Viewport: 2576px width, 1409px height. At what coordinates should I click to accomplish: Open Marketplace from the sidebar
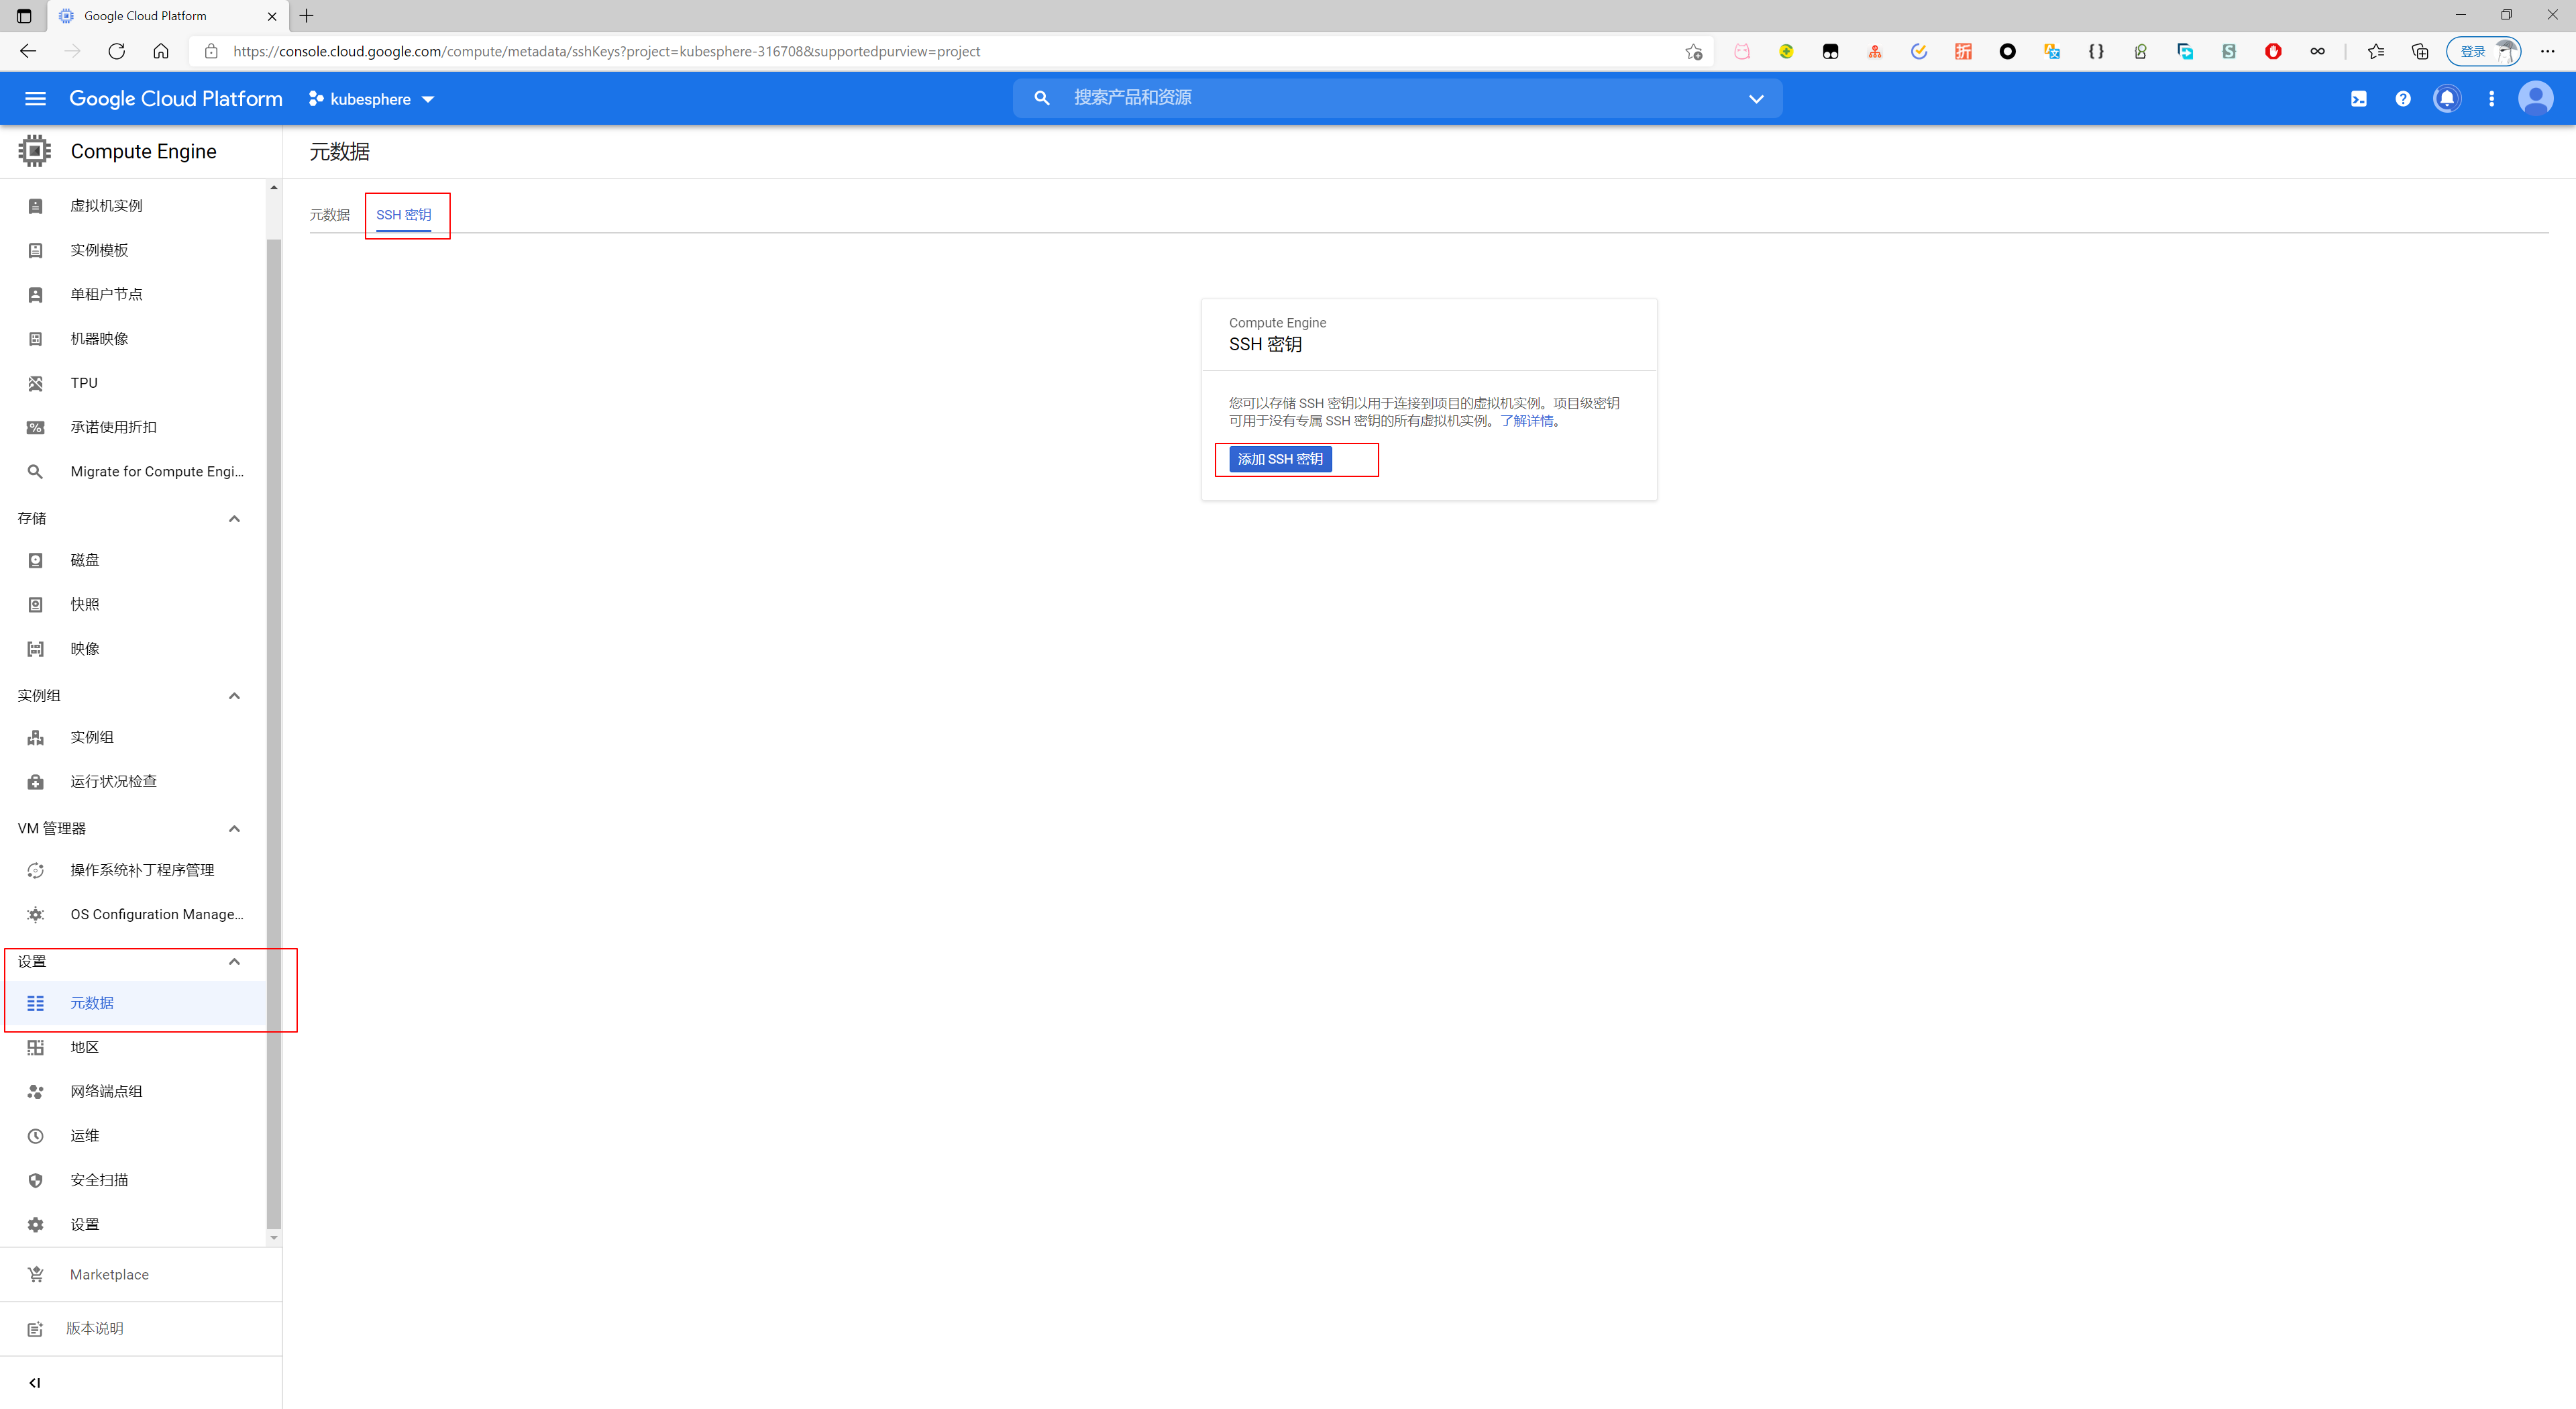[x=109, y=1274]
